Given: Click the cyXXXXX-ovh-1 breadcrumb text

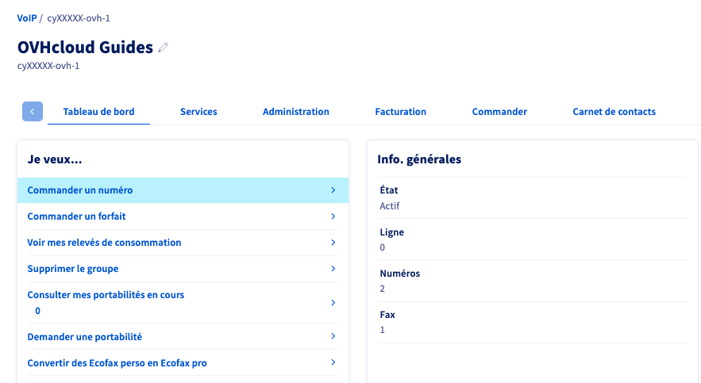Looking at the screenshot, I should [79, 18].
